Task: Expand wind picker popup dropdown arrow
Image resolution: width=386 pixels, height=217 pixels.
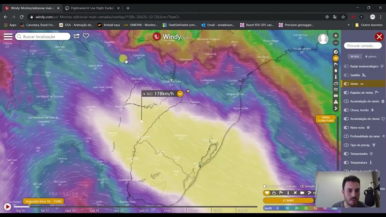Action: [180, 94]
